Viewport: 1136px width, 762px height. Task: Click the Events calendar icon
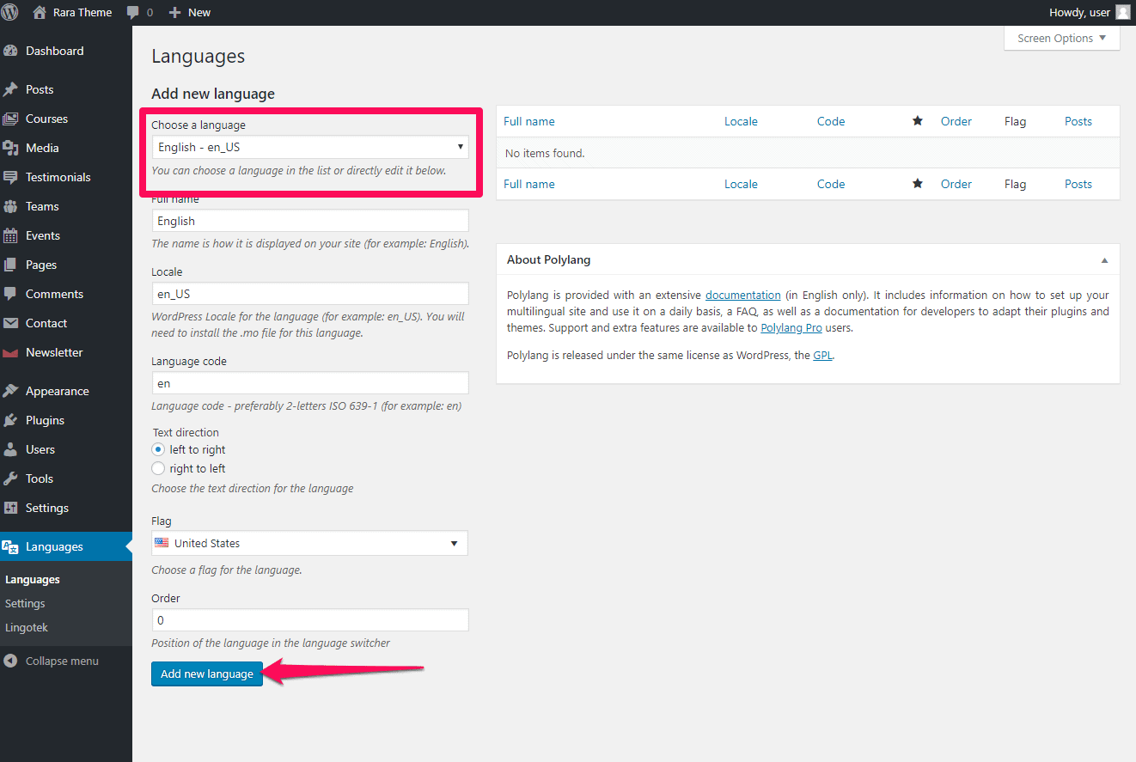(10, 235)
